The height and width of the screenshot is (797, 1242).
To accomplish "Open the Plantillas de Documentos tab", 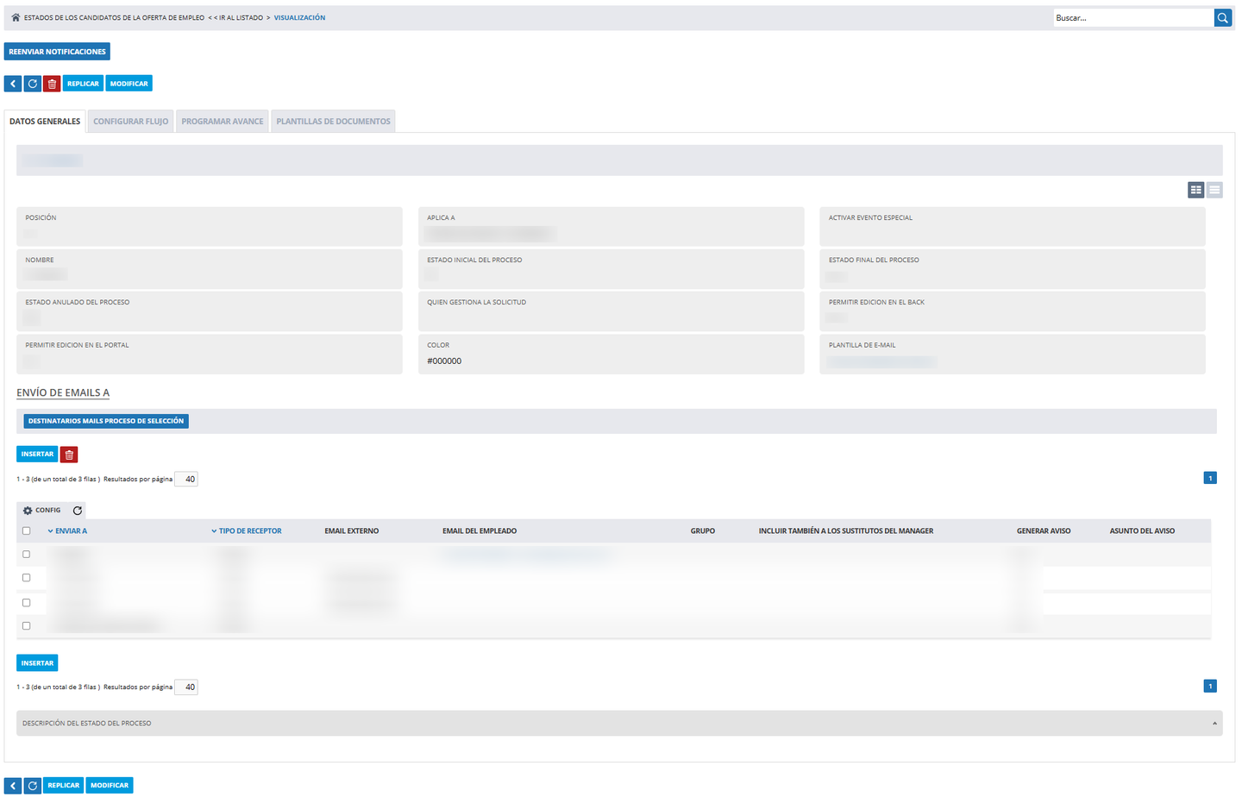I will click(x=333, y=122).
